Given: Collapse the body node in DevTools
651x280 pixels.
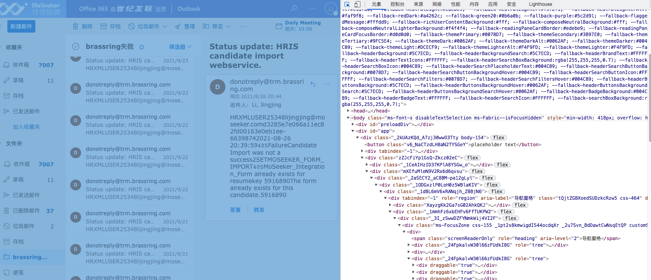Looking at the screenshot, I should pyautogui.click(x=348, y=118).
